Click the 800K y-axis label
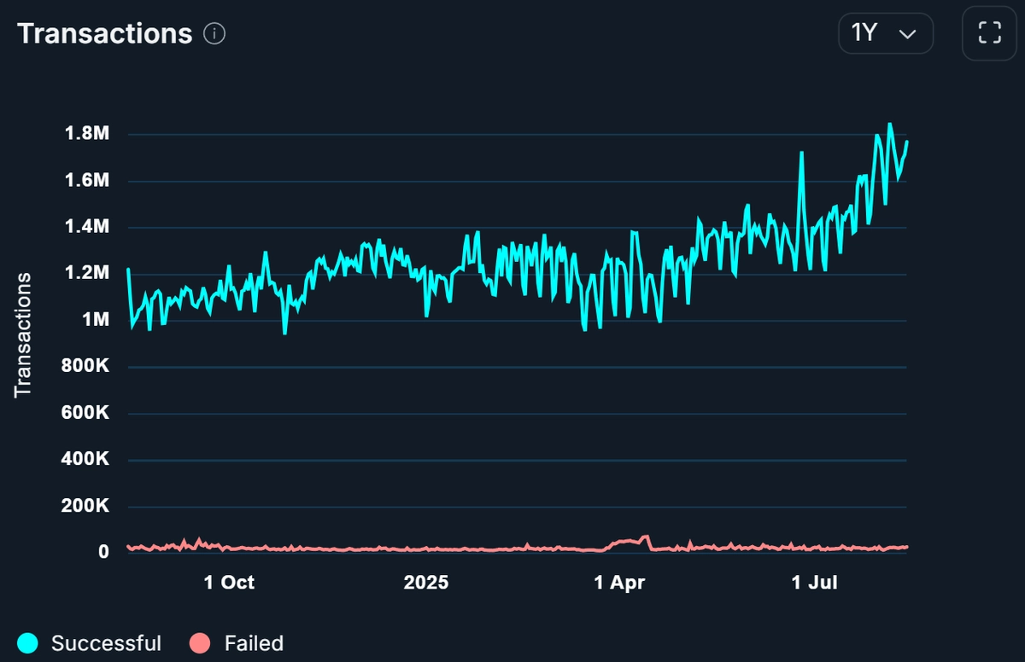This screenshot has width=1025, height=662. (x=85, y=366)
